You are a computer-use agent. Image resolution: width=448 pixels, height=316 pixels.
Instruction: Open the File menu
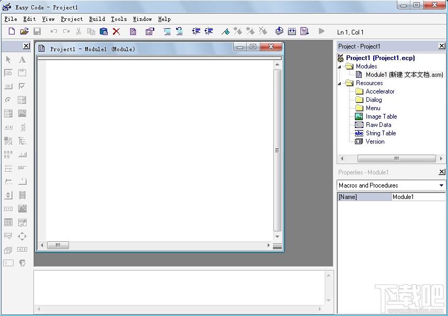pyautogui.click(x=11, y=19)
